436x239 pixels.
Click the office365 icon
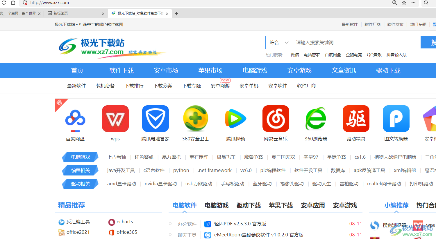(x=112, y=232)
